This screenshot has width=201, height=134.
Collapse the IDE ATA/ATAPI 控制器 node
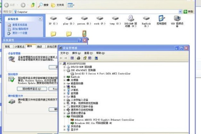(x=64, y=70)
